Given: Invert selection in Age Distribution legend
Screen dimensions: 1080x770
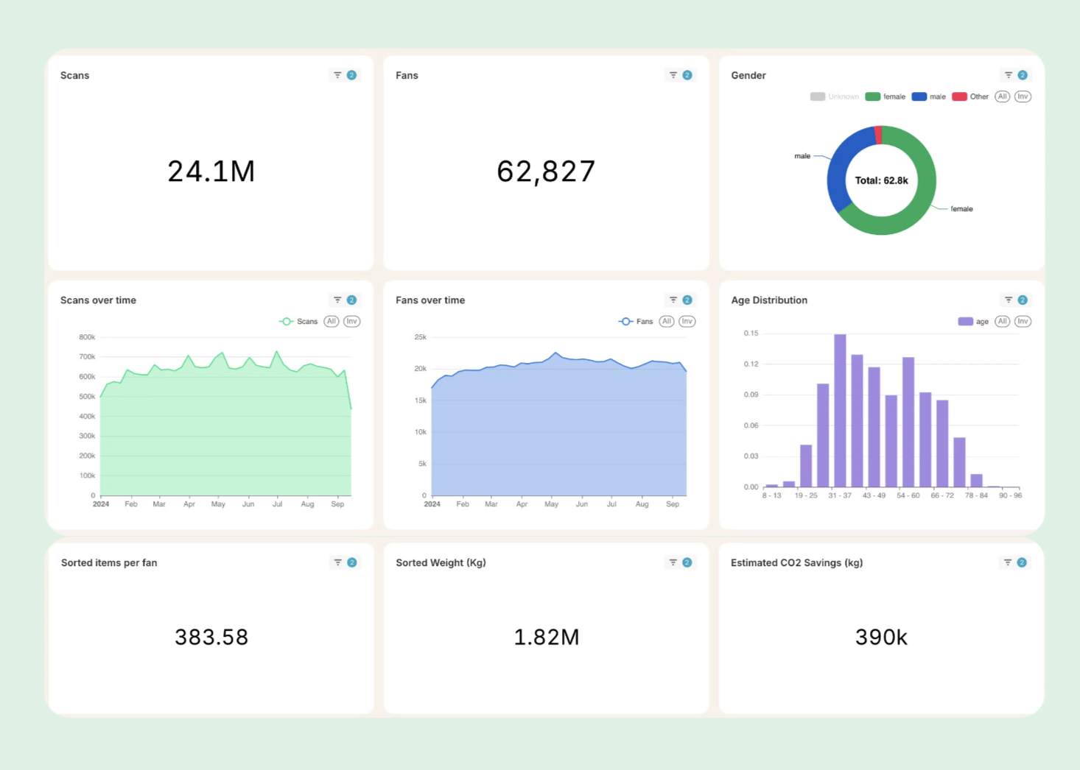Looking at the screenshot, I should click(1023, 322).
